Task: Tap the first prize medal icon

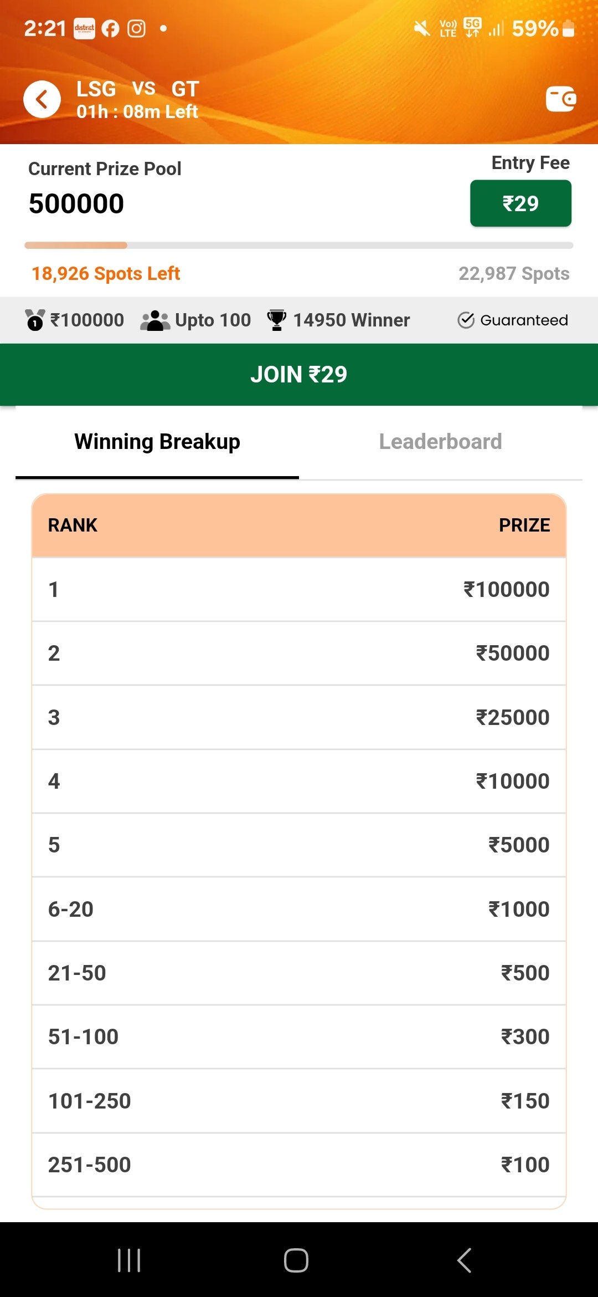Action: click(x=35, y=320)
